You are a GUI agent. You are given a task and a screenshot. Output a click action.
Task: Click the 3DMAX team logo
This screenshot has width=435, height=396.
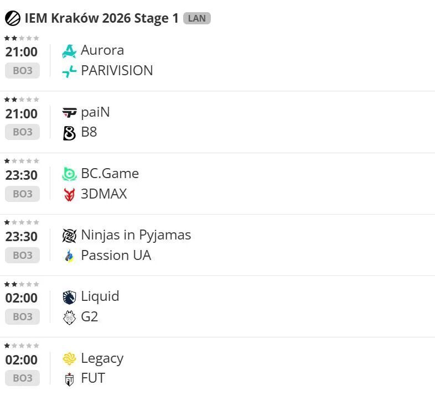click(x=69, y=194)
